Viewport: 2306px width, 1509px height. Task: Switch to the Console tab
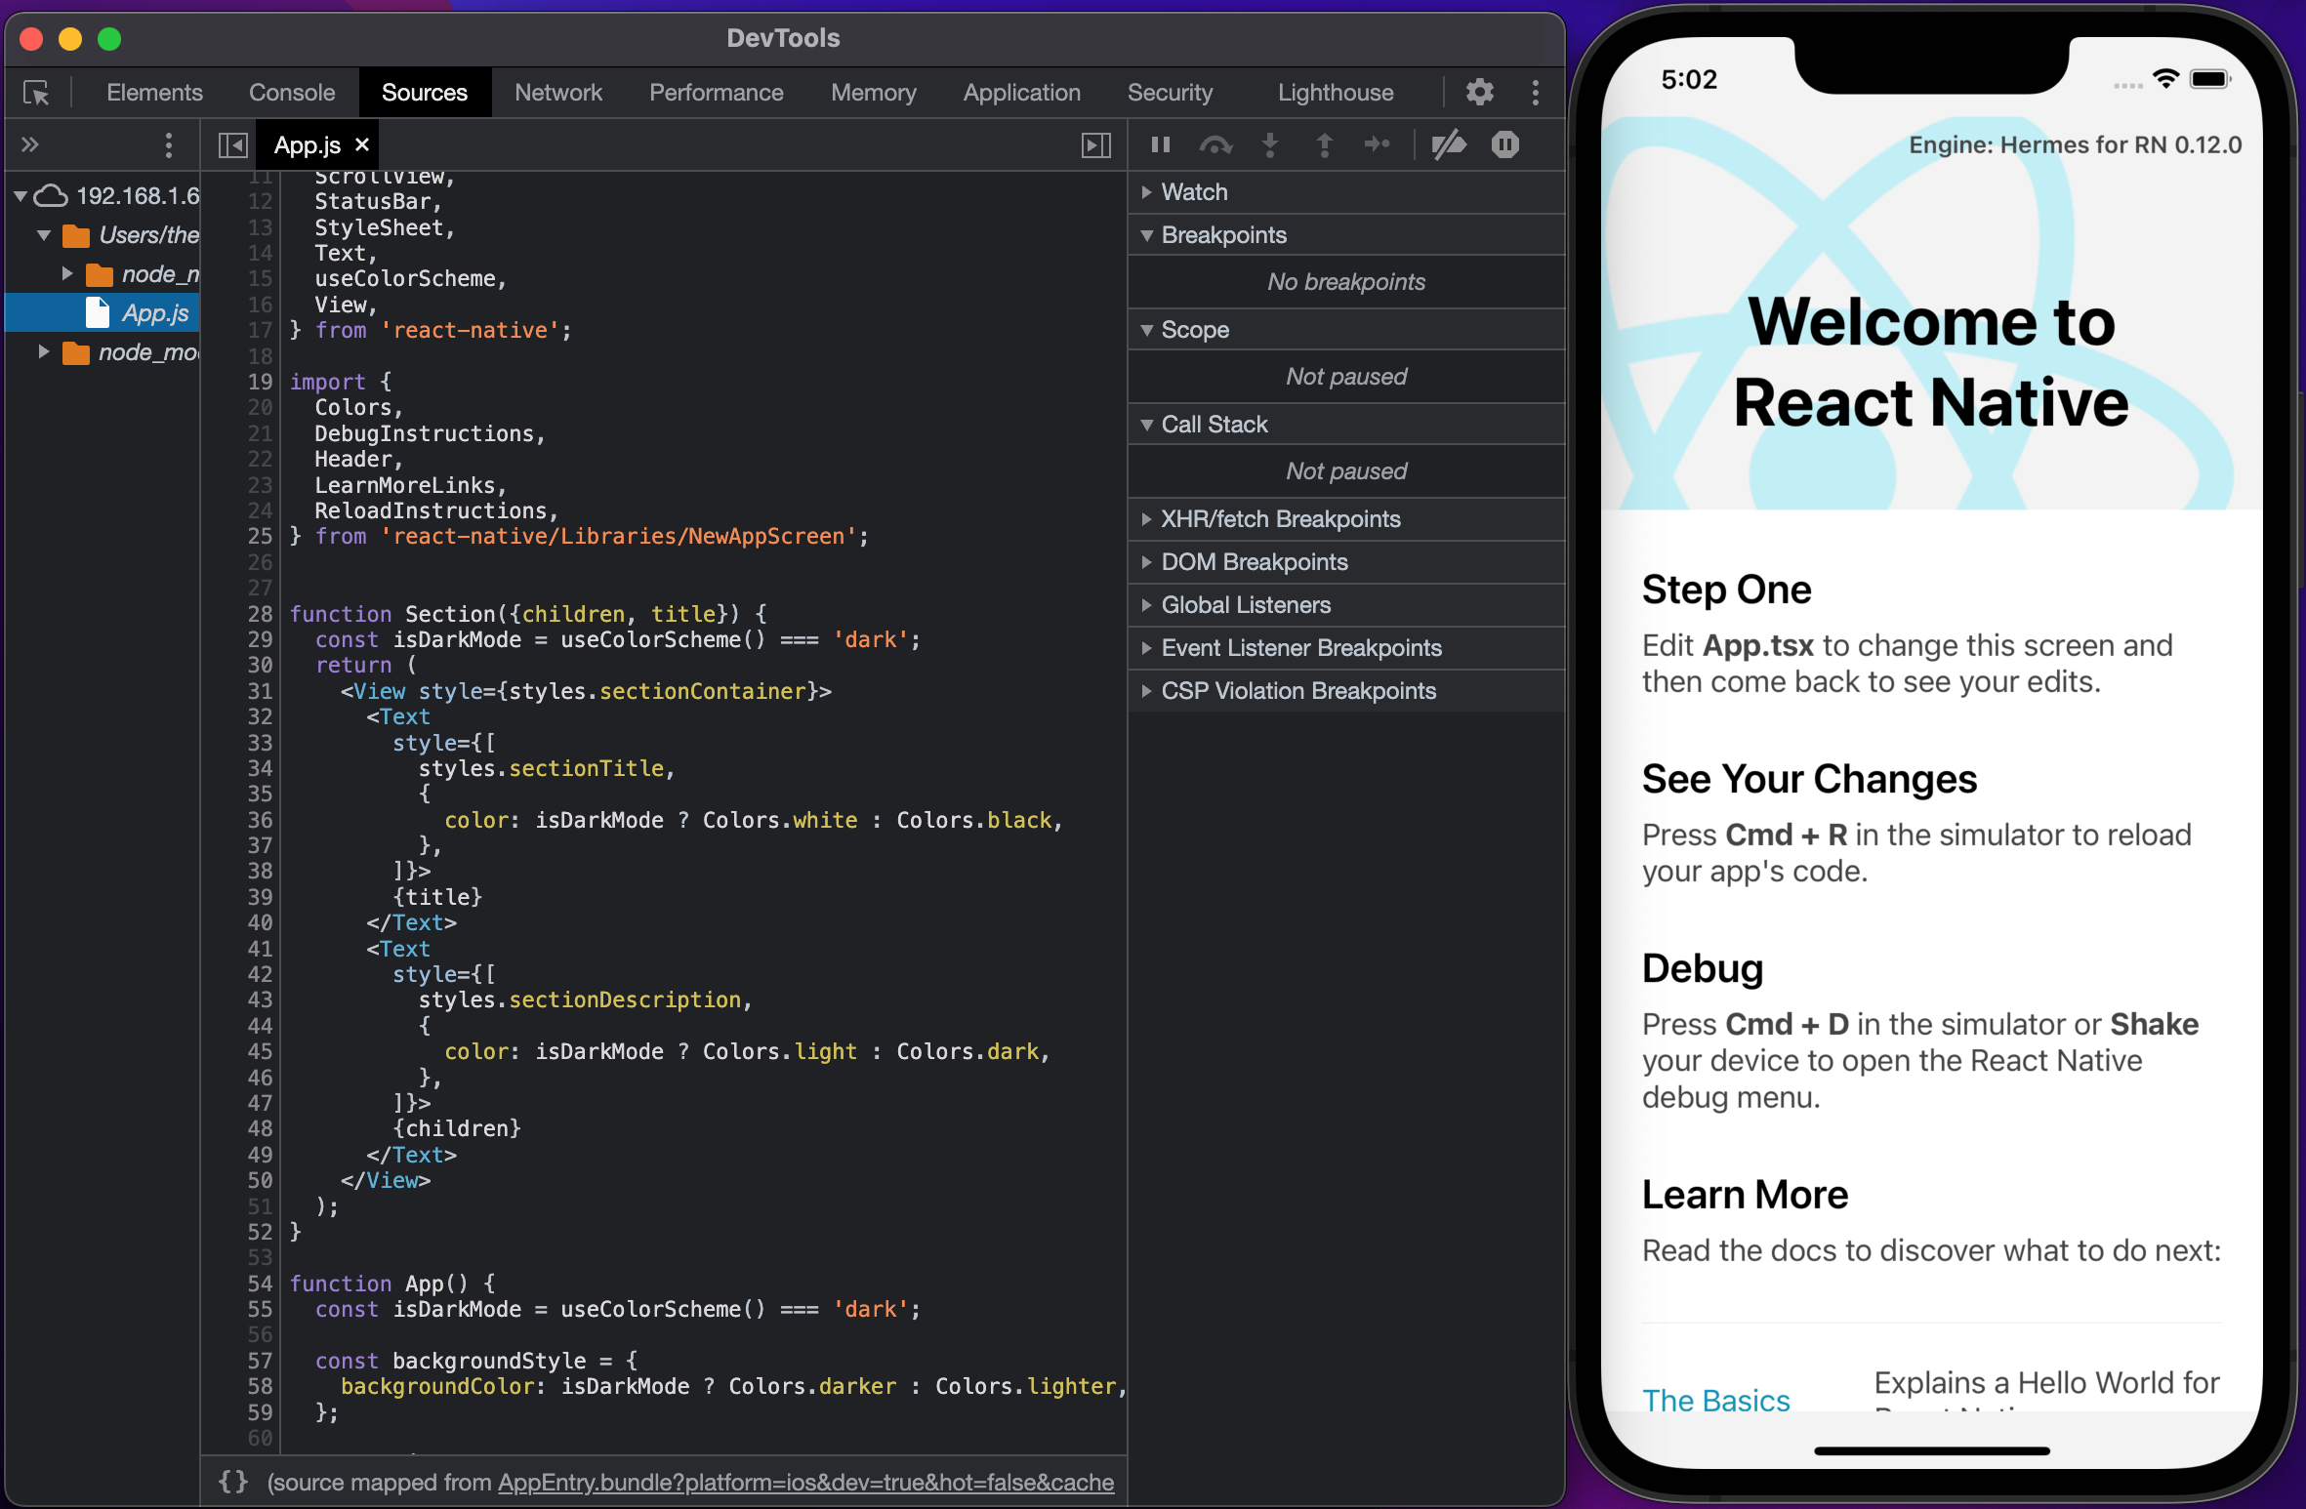click(291, 93)
